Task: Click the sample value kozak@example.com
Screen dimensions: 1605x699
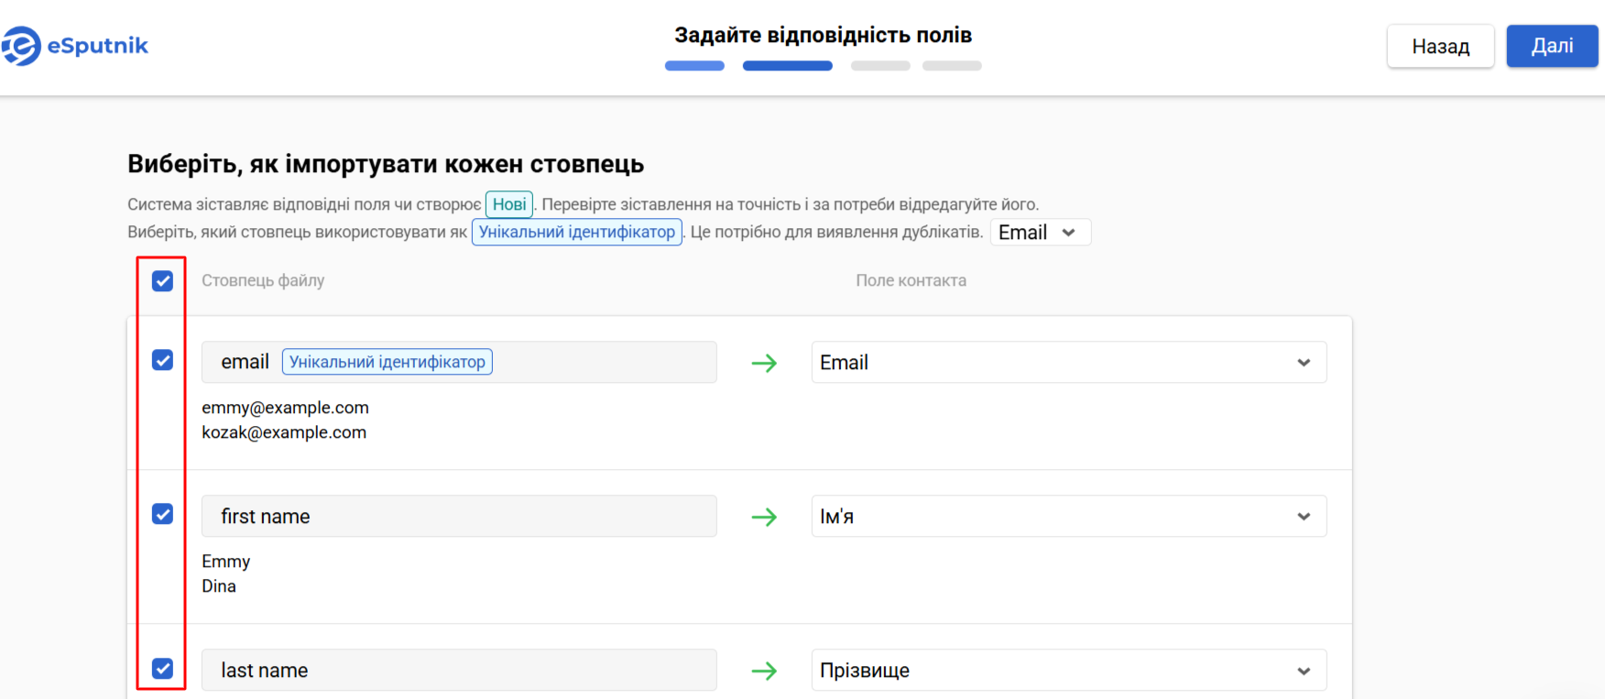Action: (284, 432)
